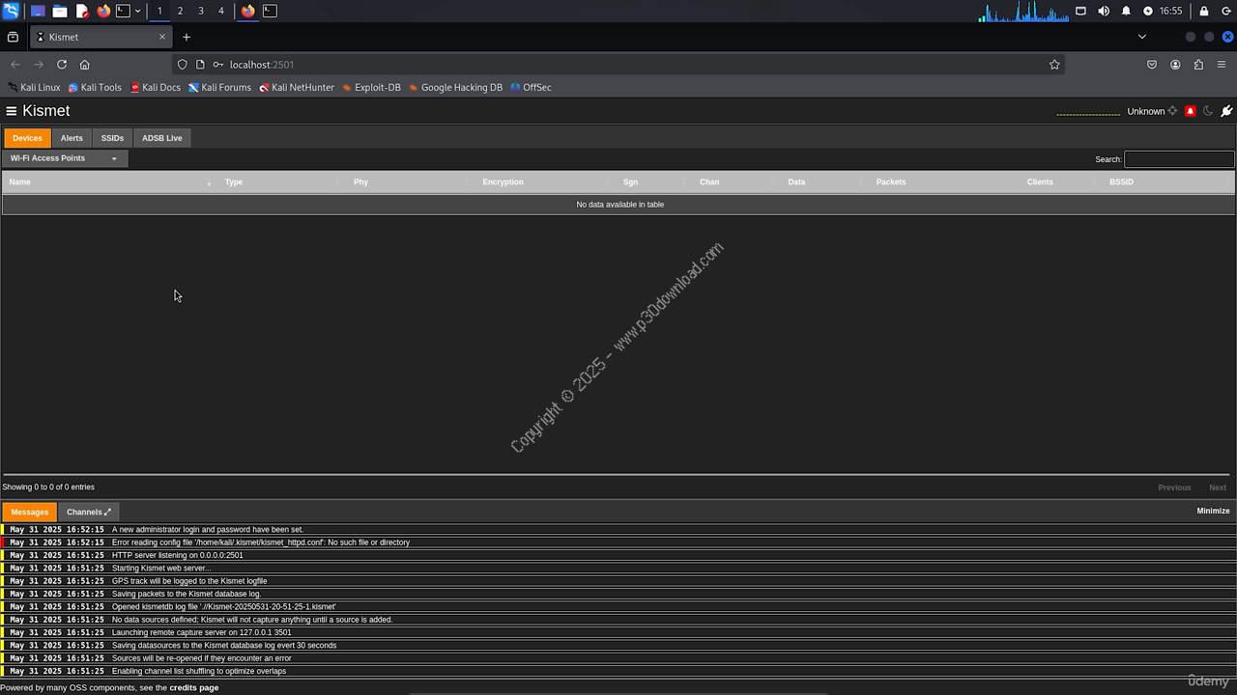
Task: Toggle the dark mode moon icon
Action: (1208, 111)
